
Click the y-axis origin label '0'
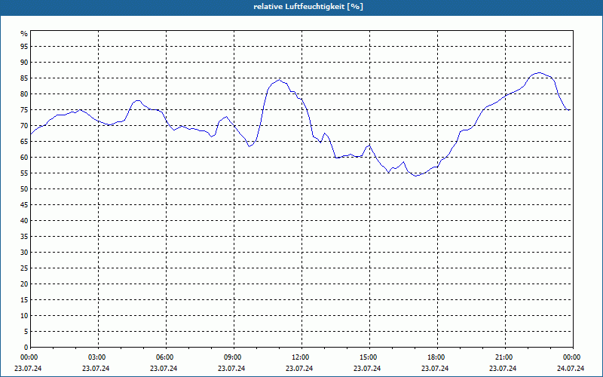26,348
